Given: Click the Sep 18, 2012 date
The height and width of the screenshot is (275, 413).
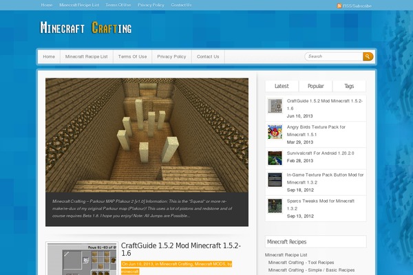Looking at the screenshot, I should (x=300, y=190).
